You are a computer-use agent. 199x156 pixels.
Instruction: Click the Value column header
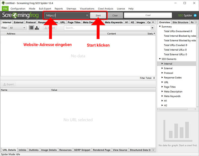tap(103, 90)
